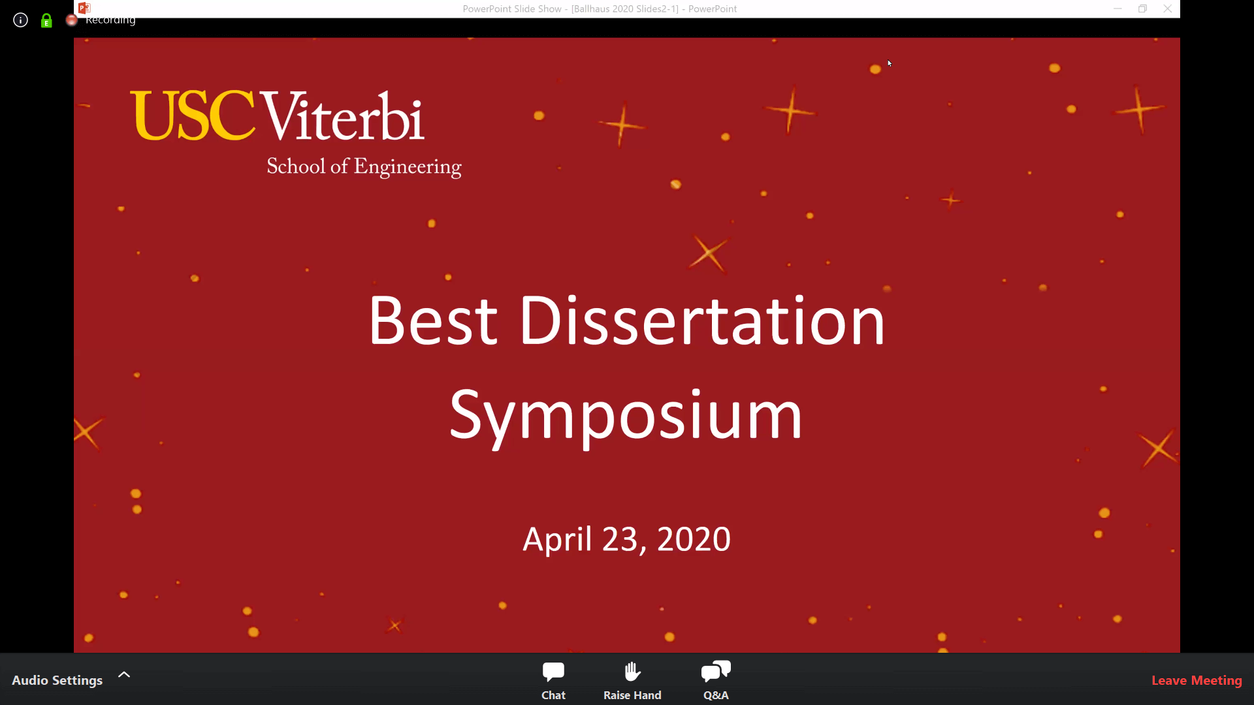Minimize the PowerPoint Slide Show window

(1117, 8)
